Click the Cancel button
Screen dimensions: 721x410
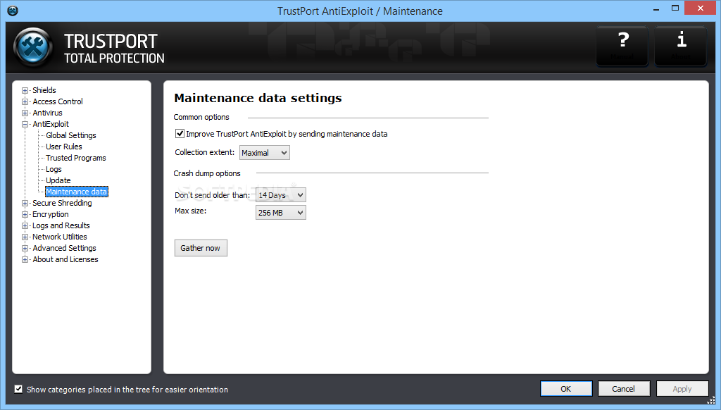(624, 389)
